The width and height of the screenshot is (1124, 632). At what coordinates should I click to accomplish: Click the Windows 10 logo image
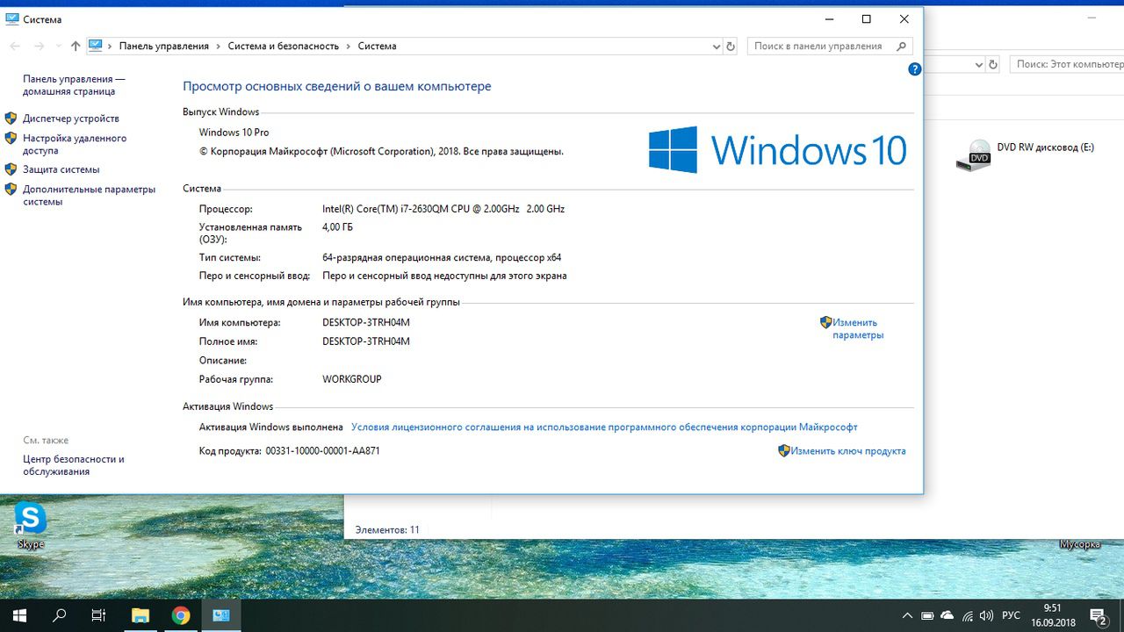click(x=777, y=149)
